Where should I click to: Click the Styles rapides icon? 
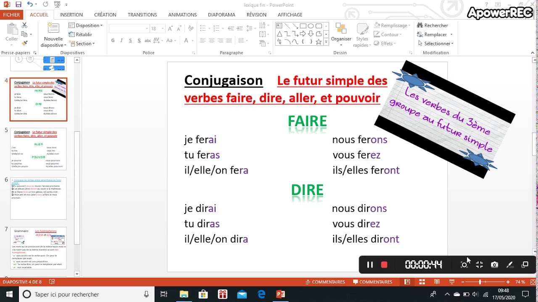coord(362,29)
